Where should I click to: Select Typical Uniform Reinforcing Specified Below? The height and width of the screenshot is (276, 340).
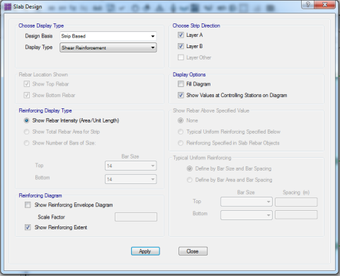pos(181,132)
